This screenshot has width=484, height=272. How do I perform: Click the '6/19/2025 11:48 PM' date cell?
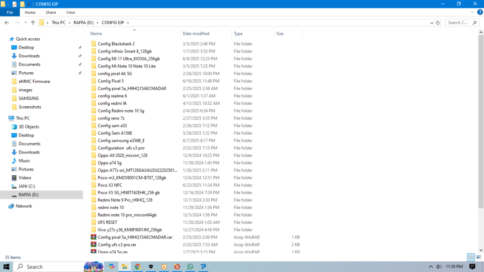coord(201,81)
